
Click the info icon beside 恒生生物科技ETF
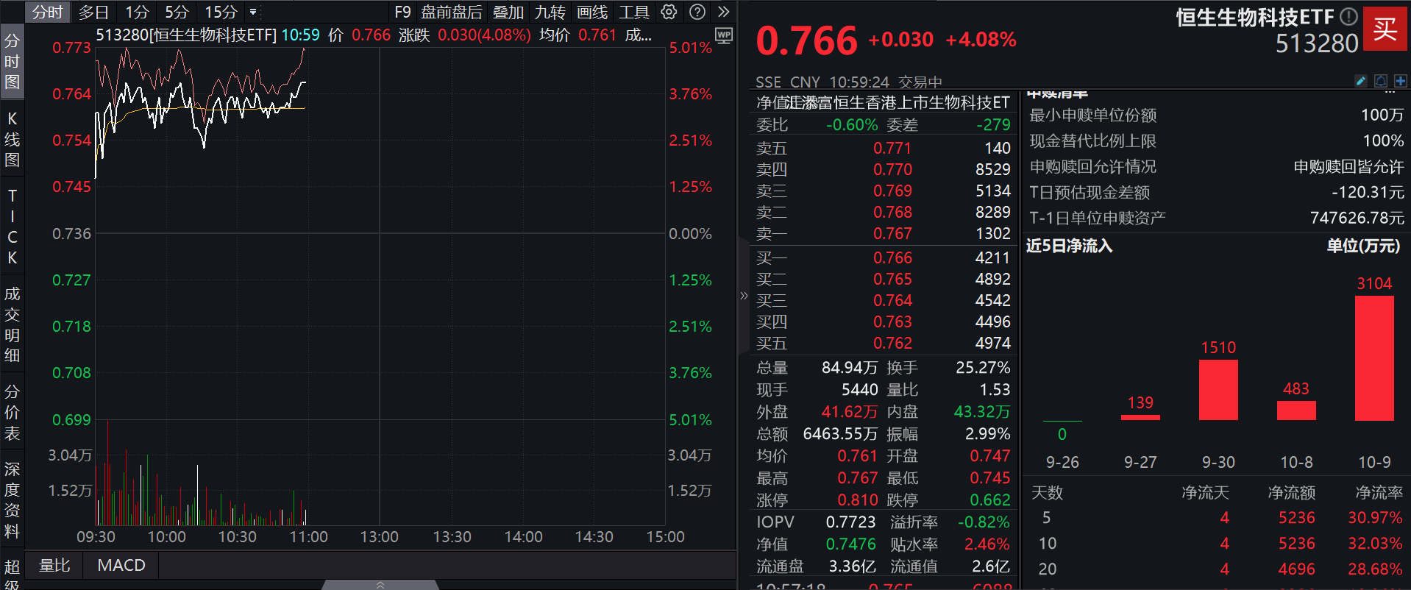(x=1348, y=16)
